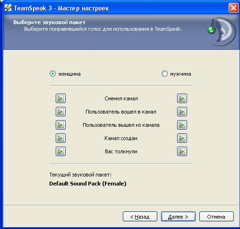Image resolution: width=240 pixels, height=229 pixels.
Task: Click the Вас толкнули label
Action: pyautogui.click(x=121, y=151)
